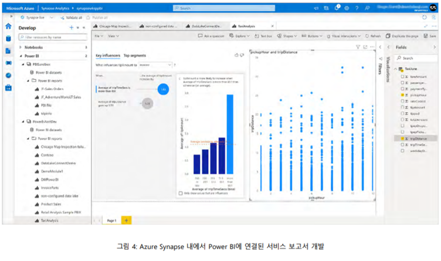Open the Buttons dropdown

coord(311,36)
